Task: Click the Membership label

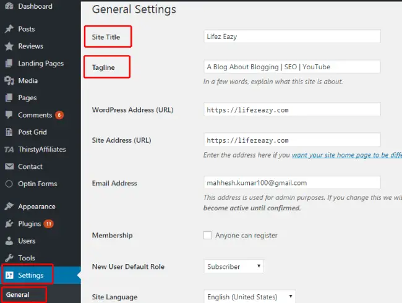Action: pyautogui.click(x=113, y=236)
